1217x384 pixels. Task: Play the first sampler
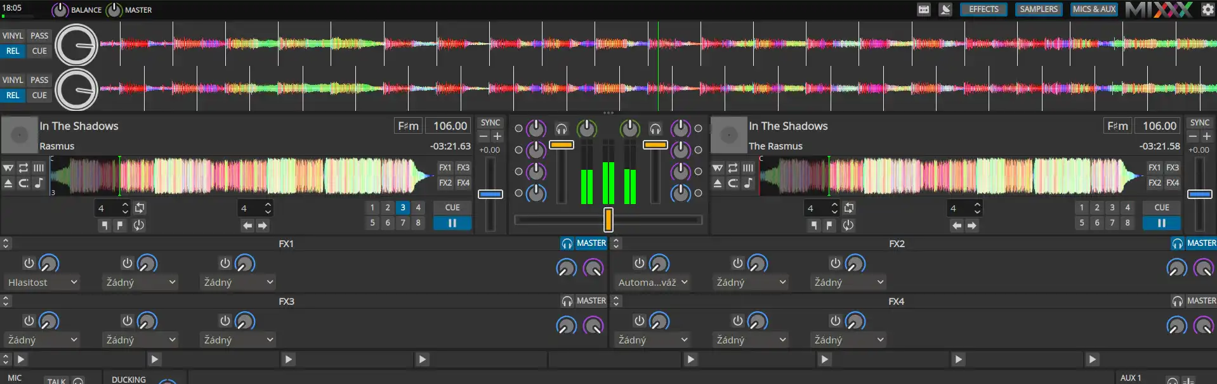click(21, 359)
